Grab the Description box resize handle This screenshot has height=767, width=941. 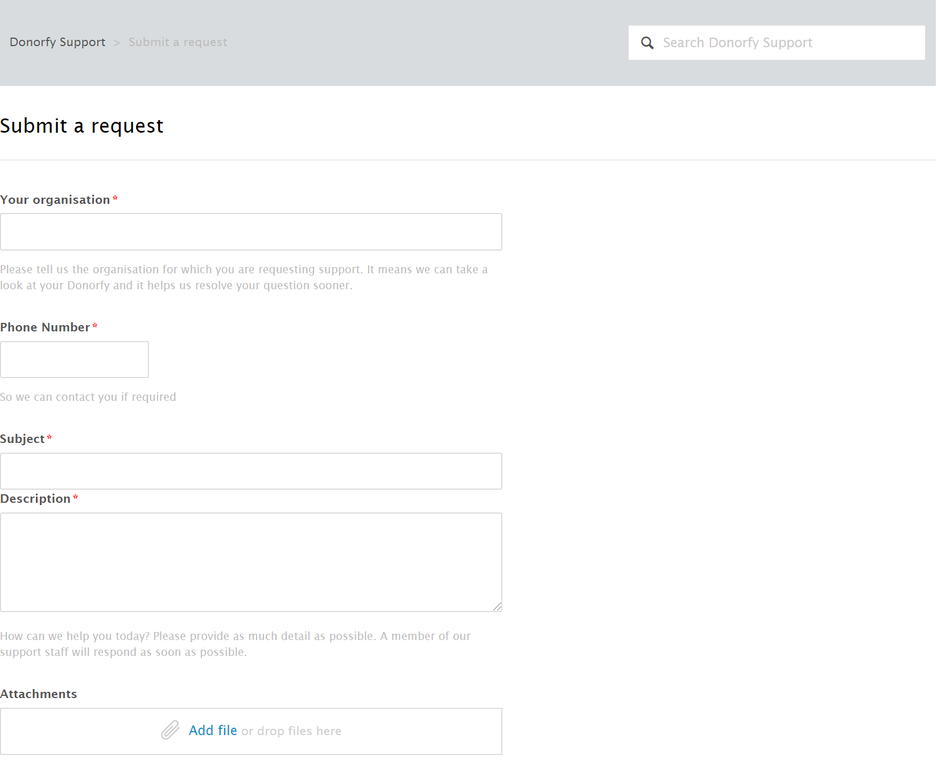pyautogui.click(x=497, y=607)
